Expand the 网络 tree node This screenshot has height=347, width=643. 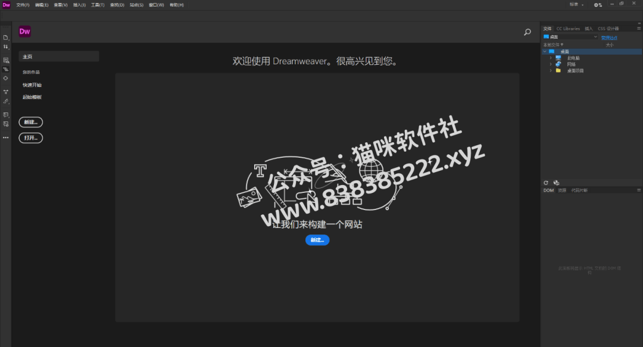pos(551,64)
